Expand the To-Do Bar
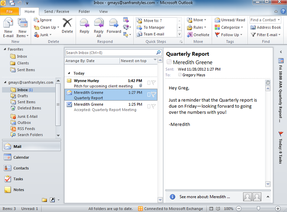 coord(281,52)
